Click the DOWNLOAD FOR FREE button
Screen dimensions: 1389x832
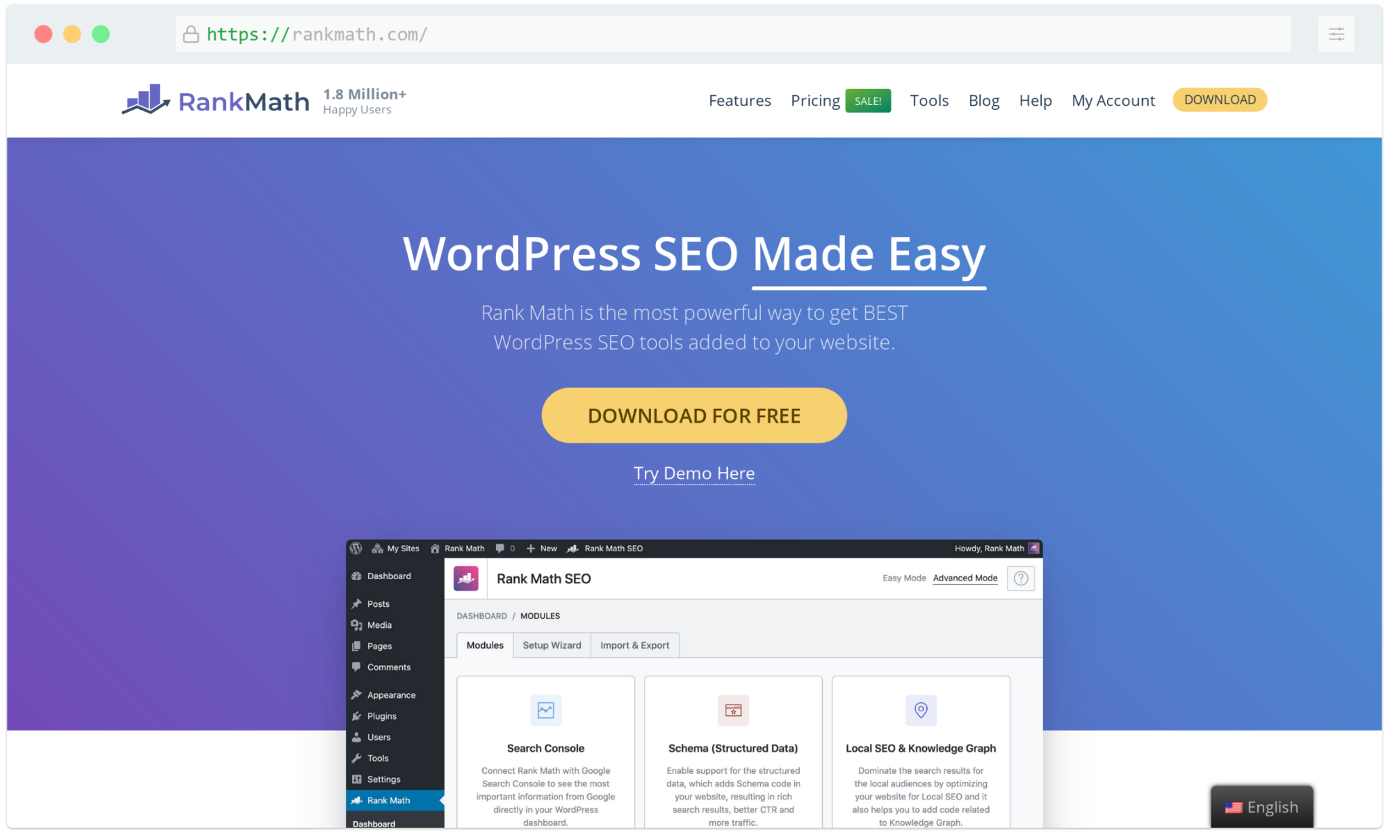tap(694, 415)
